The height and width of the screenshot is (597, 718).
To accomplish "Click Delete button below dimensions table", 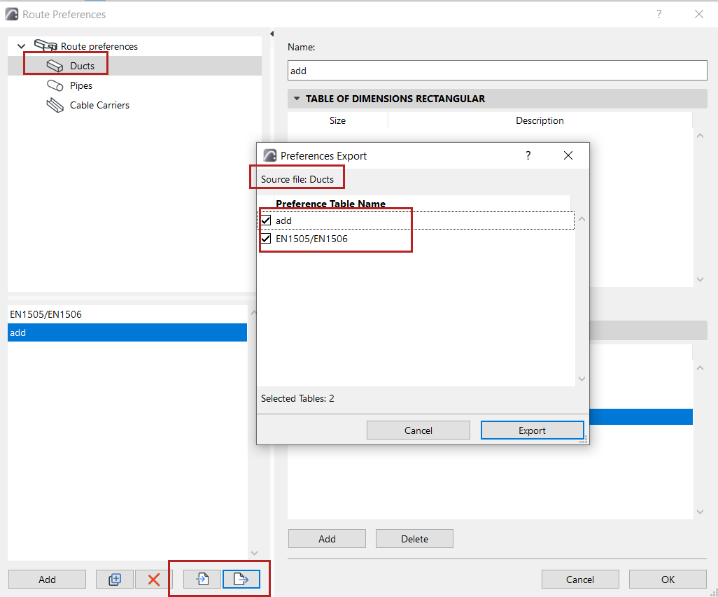I will (x=414, y=539).
